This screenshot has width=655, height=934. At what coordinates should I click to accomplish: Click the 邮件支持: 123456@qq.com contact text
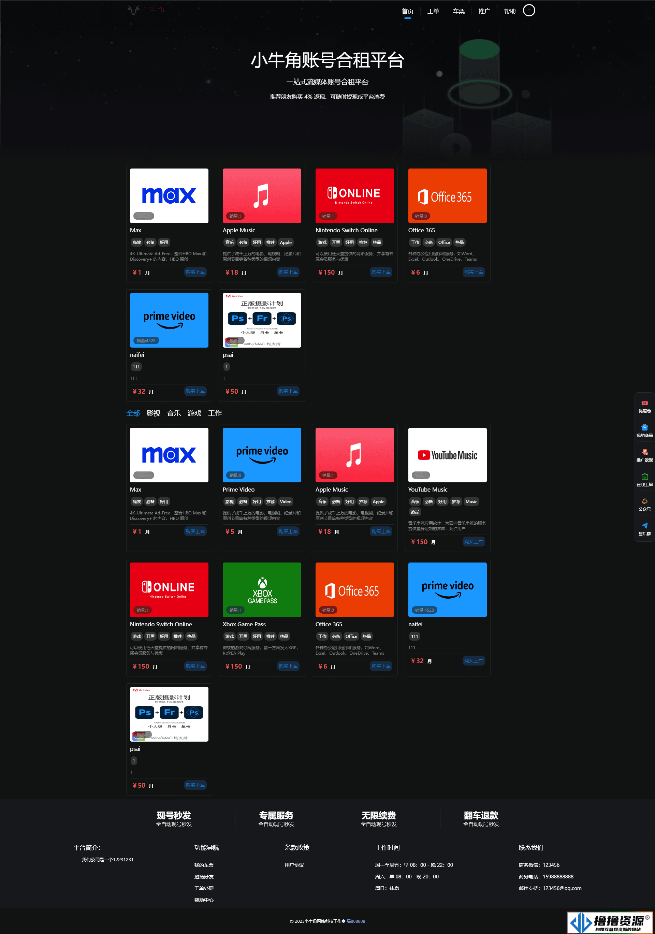[550, 888]
